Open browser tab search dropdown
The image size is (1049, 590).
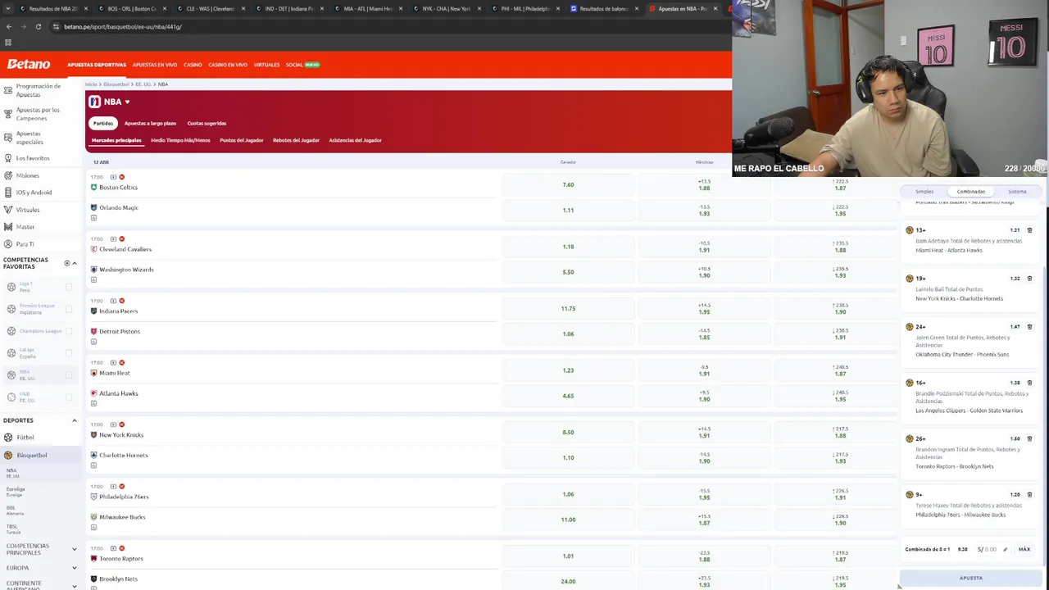coord(9,8)
